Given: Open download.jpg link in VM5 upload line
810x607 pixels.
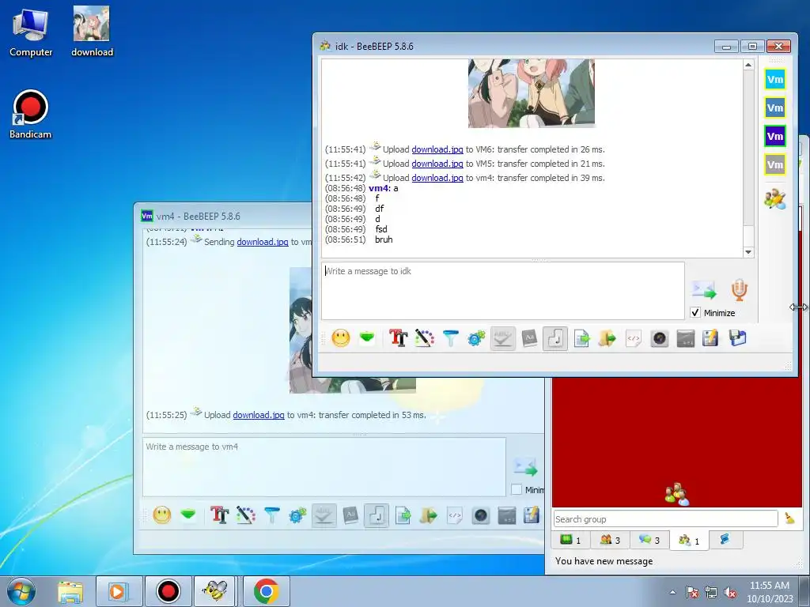Looking at the screenshot, I should coord(437,164).
